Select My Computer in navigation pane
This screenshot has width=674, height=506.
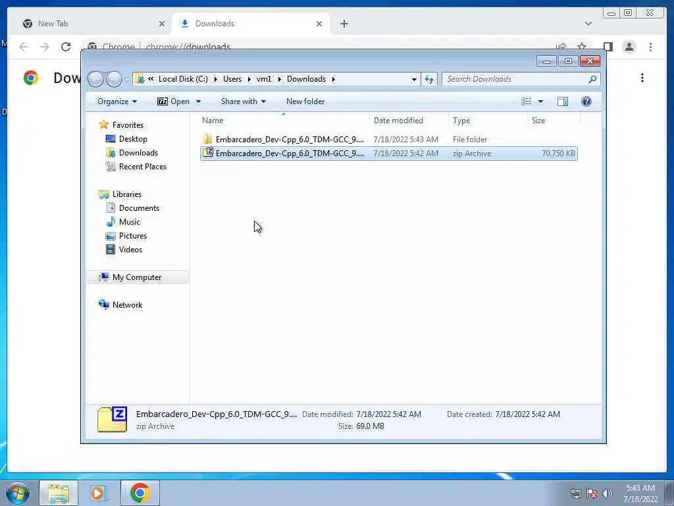point(137,277)
